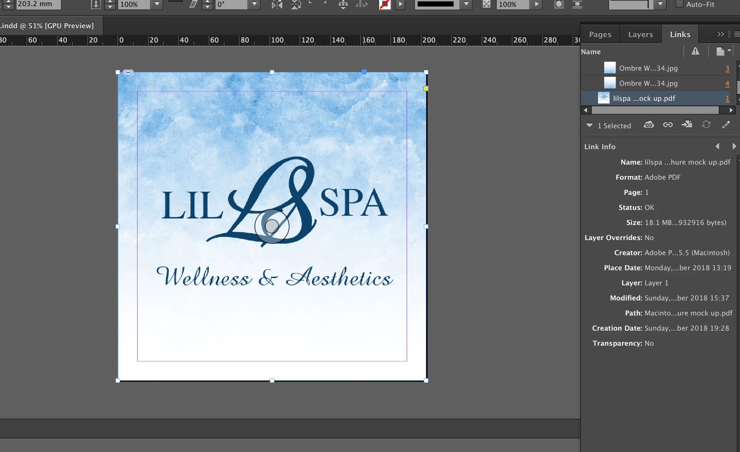Click the Edit Original pencil icon
The image size is (740, 452).
(726, 125)
